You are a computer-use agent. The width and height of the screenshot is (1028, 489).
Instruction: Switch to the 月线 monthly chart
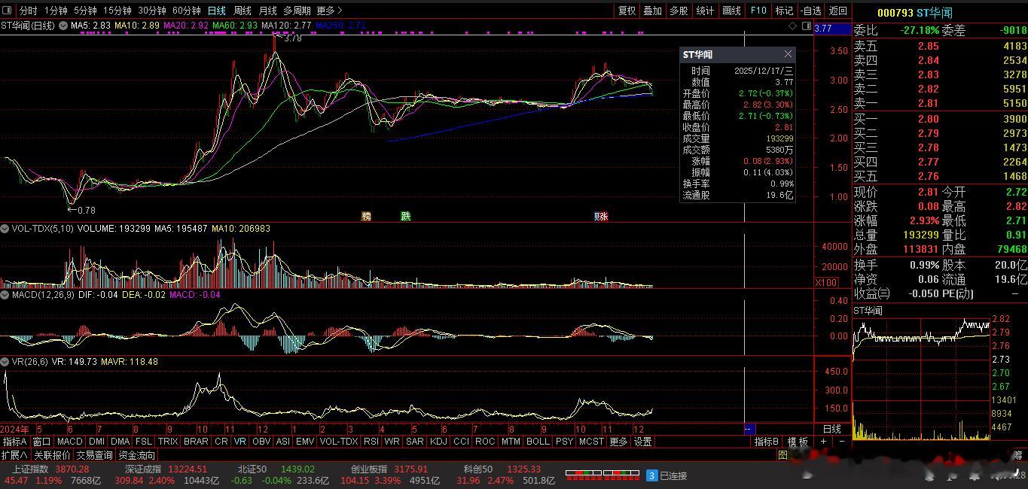267,11
